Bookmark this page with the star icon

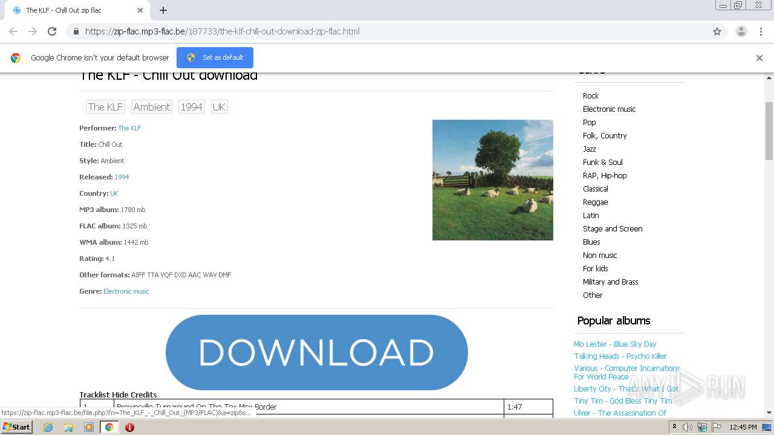point(717,31)
